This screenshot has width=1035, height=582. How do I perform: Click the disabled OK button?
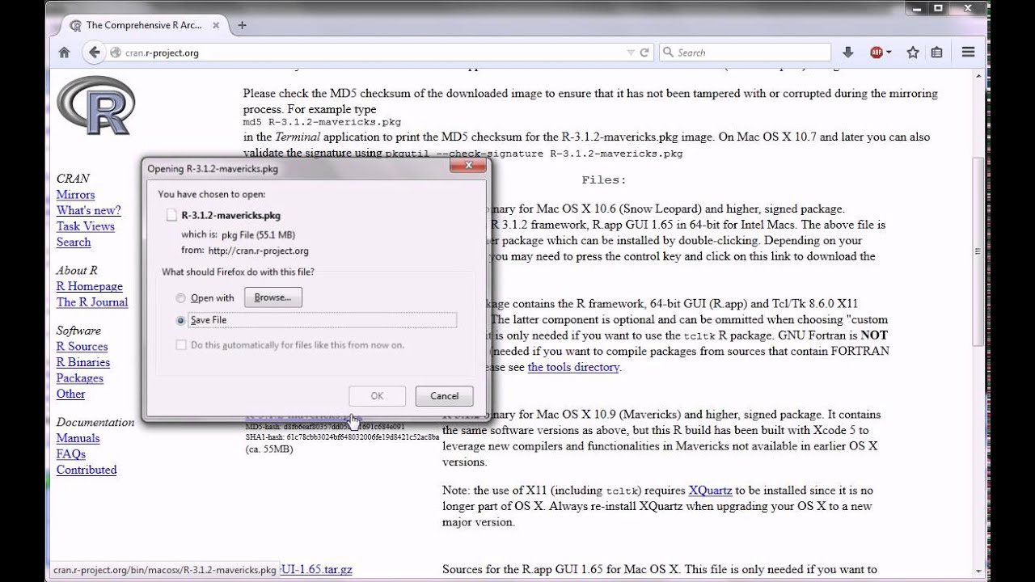[377, 396]
